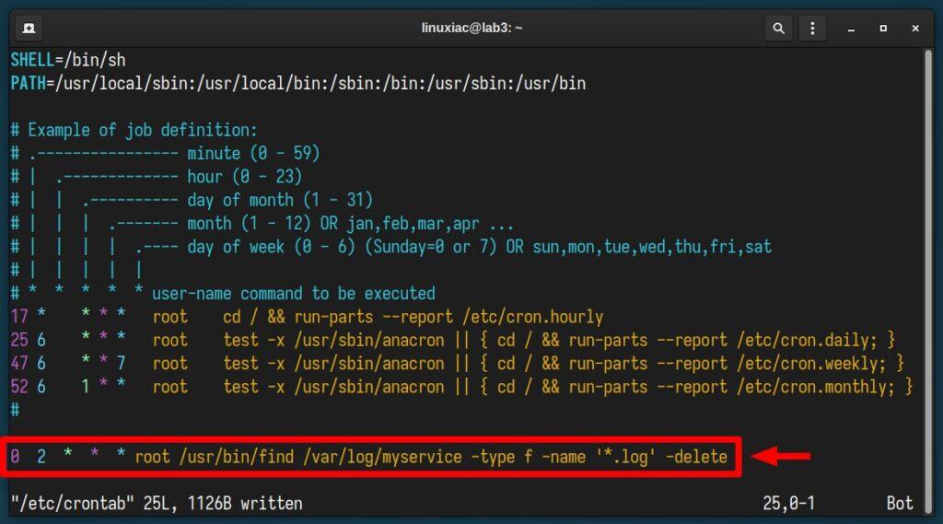
Task: Click minute value 52 in monthly job
Action: (x=19, y=387)
